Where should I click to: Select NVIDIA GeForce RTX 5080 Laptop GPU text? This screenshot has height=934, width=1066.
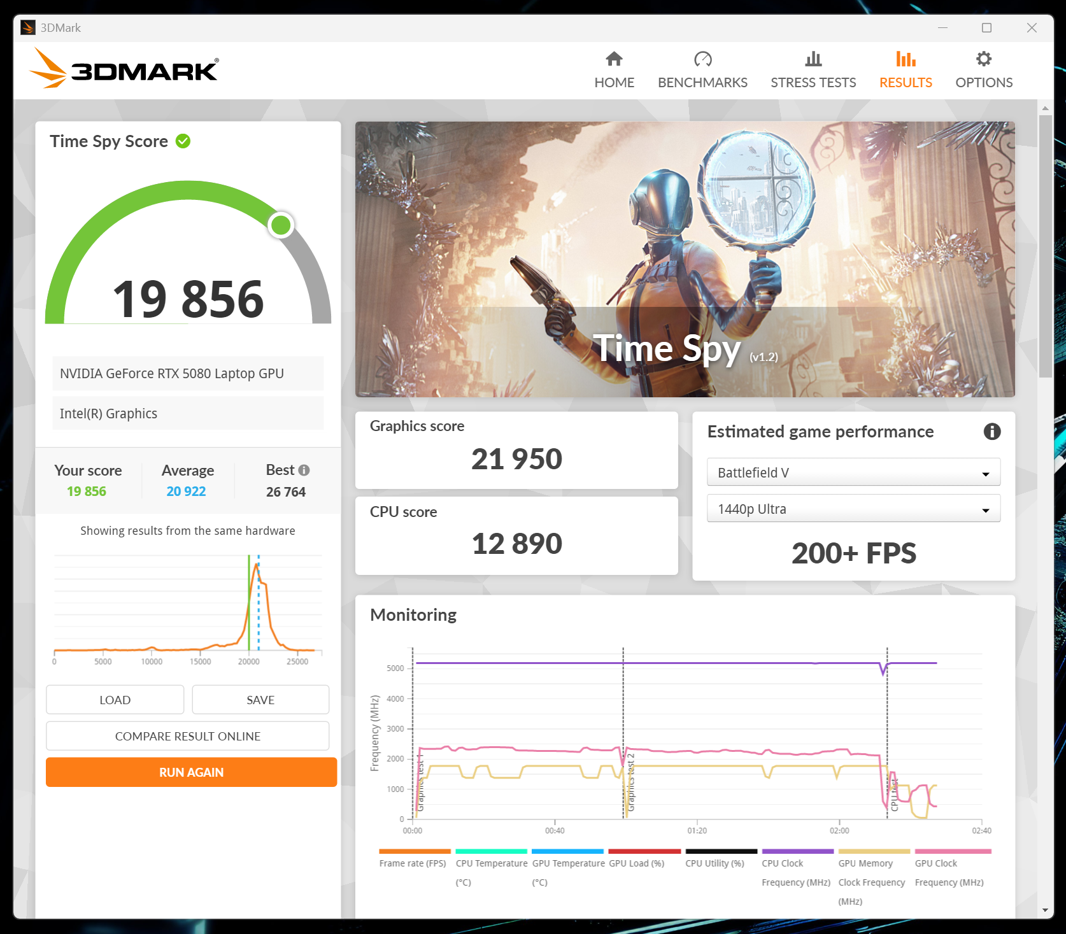tap(172, 374)
